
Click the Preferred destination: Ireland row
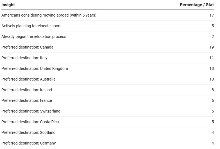pyautogui.click(x=108, y=90)
